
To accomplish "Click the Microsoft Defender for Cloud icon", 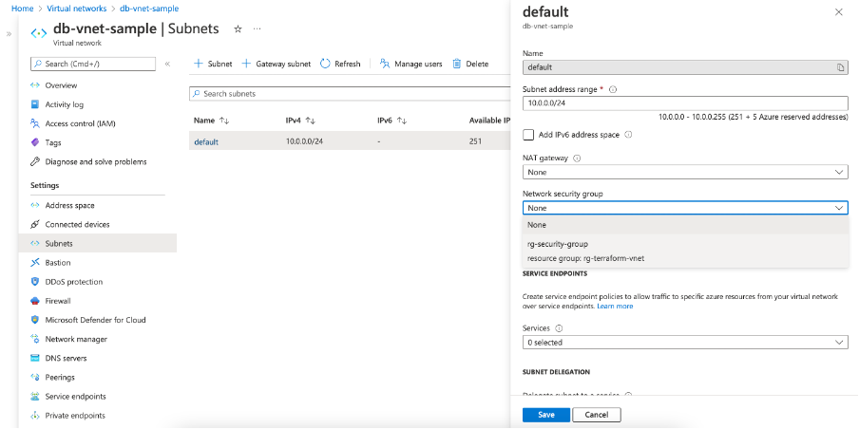I will (x=35, y=320).
